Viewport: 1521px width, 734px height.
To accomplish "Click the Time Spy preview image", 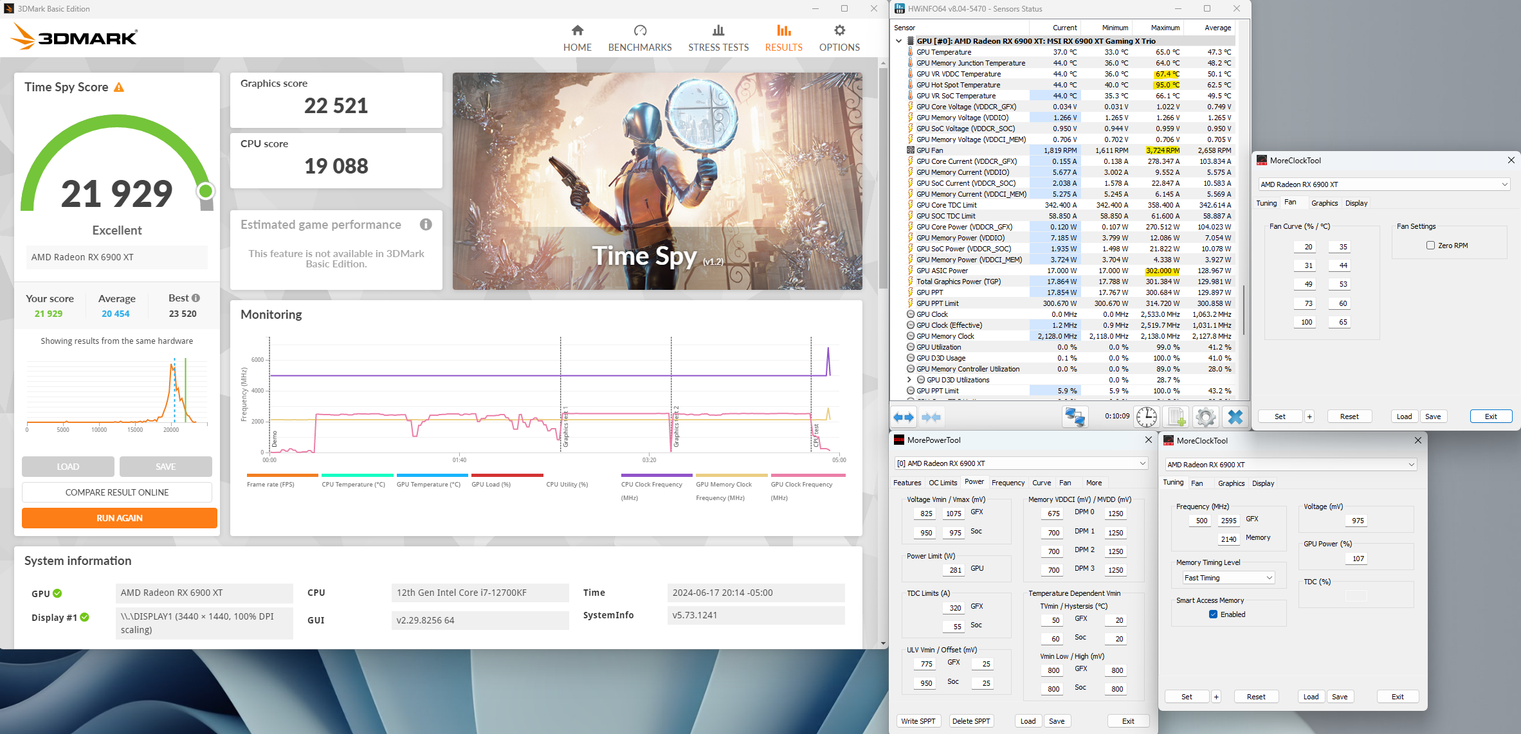I will click(x=657, y=181).
